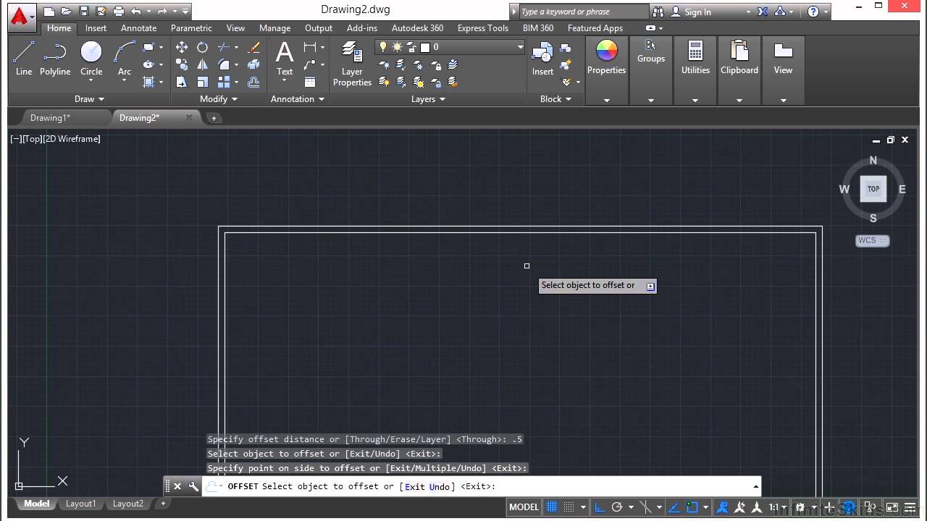Image resolution: width=927 pixels, height=521 pixels.
Task: Toggle drawing grid display in status bar
Action: coord(552,507)
